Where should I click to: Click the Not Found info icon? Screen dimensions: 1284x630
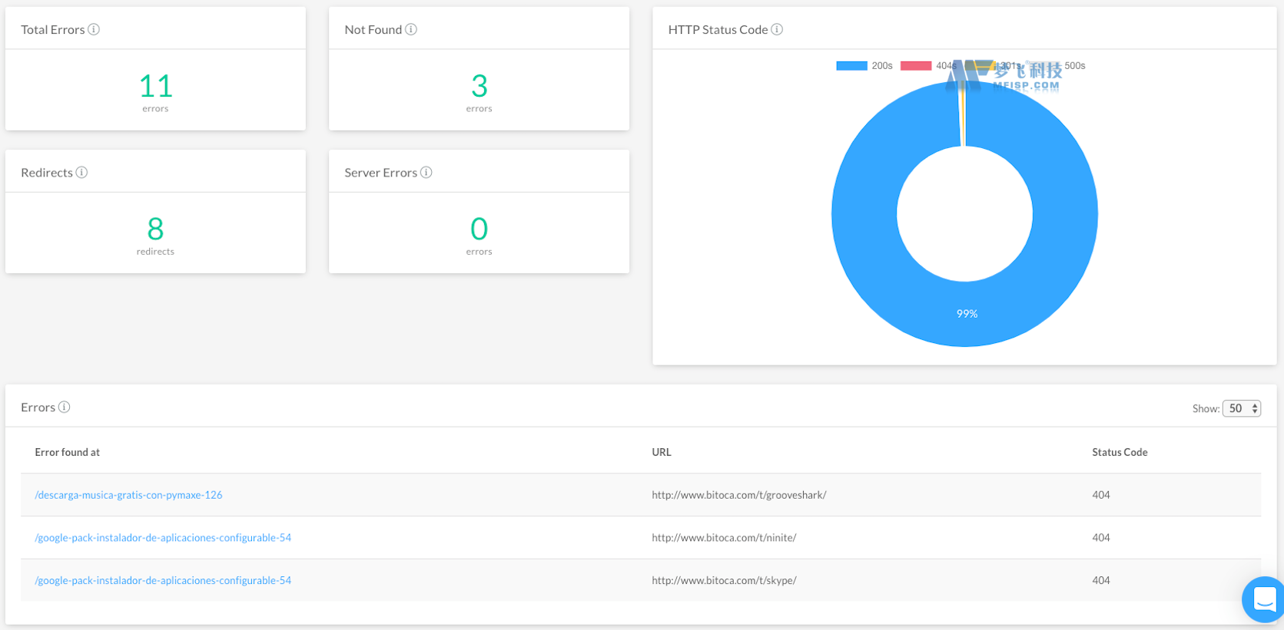click(411, 29)
